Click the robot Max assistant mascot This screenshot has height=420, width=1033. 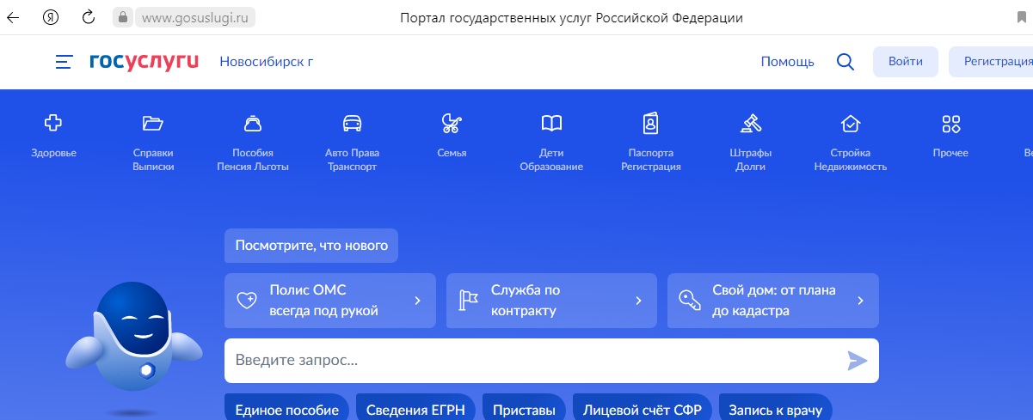(133, 348)
